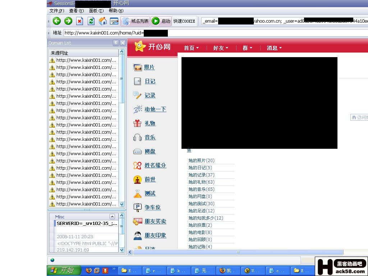
Task: Click the 地址 URL address field
Action: 216,33
